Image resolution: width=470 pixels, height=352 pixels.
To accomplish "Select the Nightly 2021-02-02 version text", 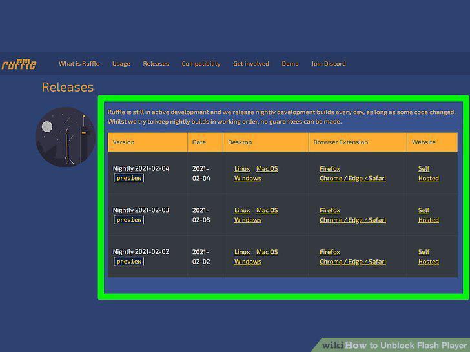I will click(141, 251).
